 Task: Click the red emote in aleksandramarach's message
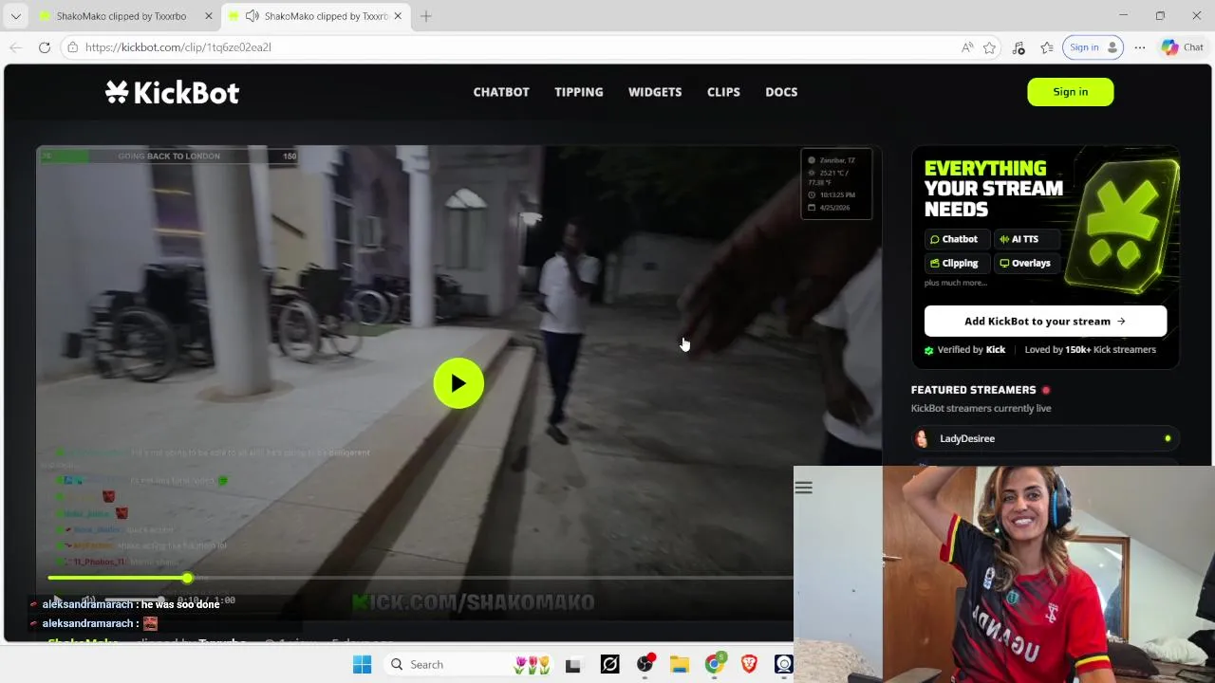point(150,623)
